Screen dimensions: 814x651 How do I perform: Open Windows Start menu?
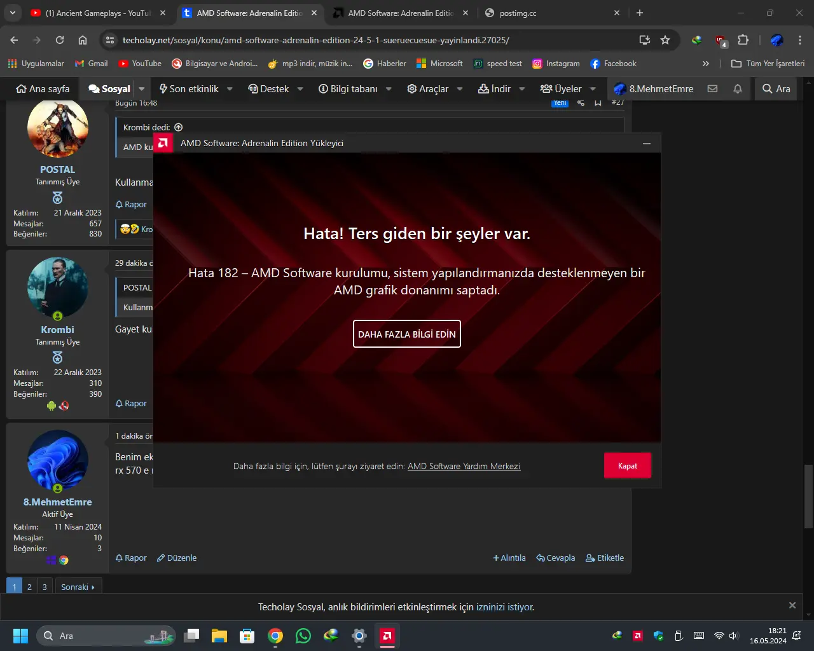(20, 636)
